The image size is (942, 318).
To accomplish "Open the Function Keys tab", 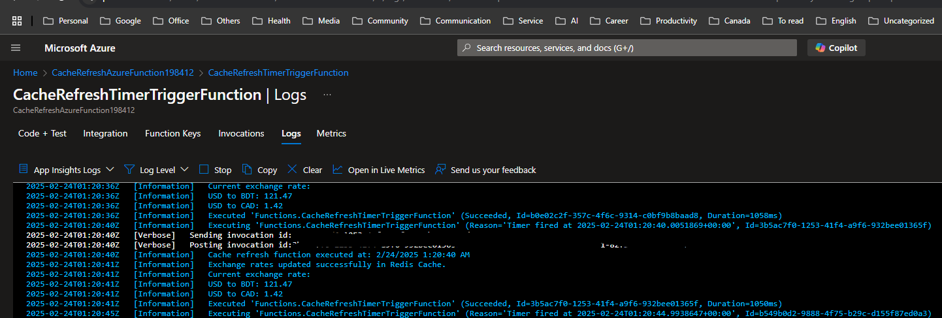I will click(x=172, y=133).
